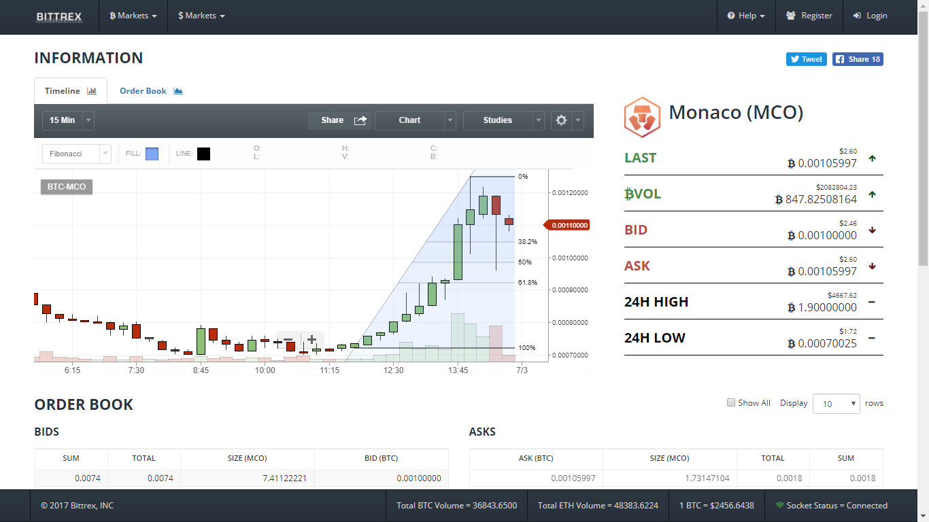The height and width of the screenshot is (522, 929).
Task: Click the chart Share button
Action: coord(341,120)
